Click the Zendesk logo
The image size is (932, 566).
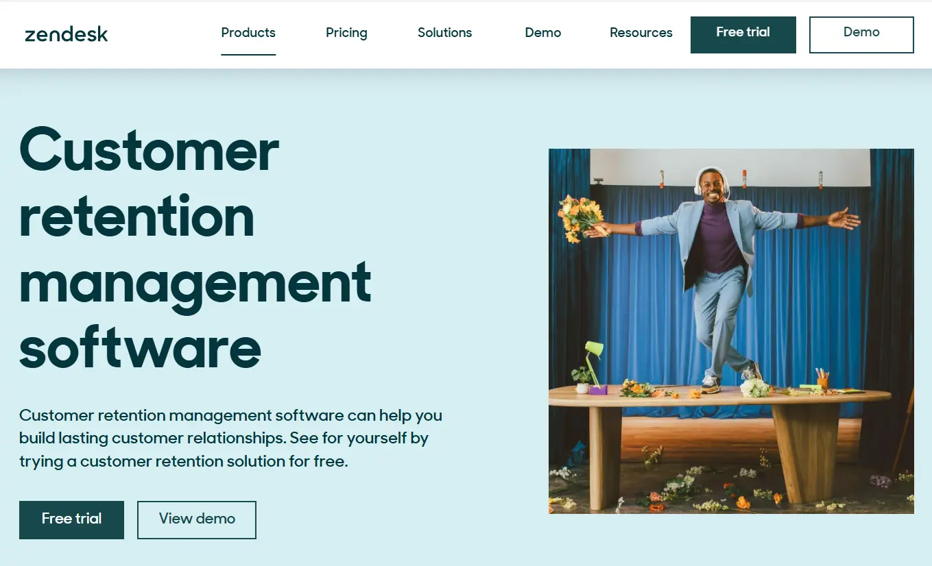(67, 34)
